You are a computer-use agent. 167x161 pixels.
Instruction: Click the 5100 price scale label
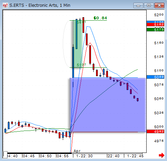pyautogui.click(x=159, y=71)
